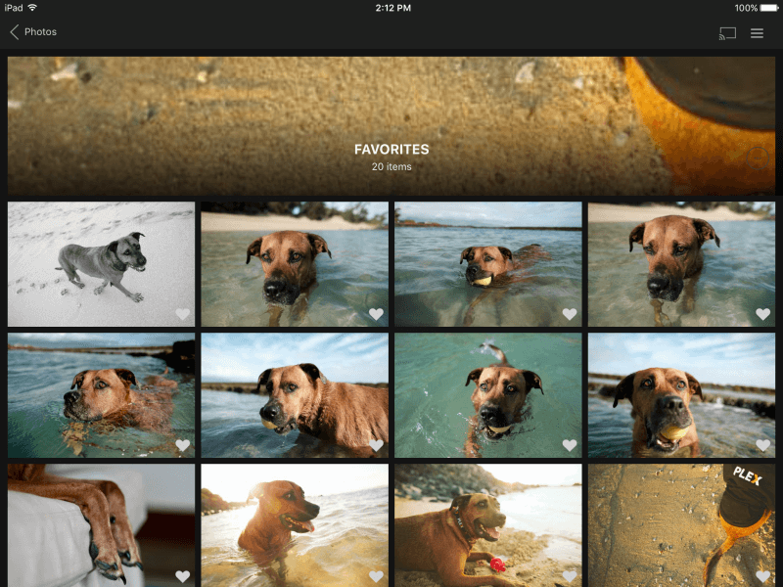Image resolution: width=783 pixels, height=587 pixels.
Task: Open photo of dog lying with red toy
Action: [487, 523]
